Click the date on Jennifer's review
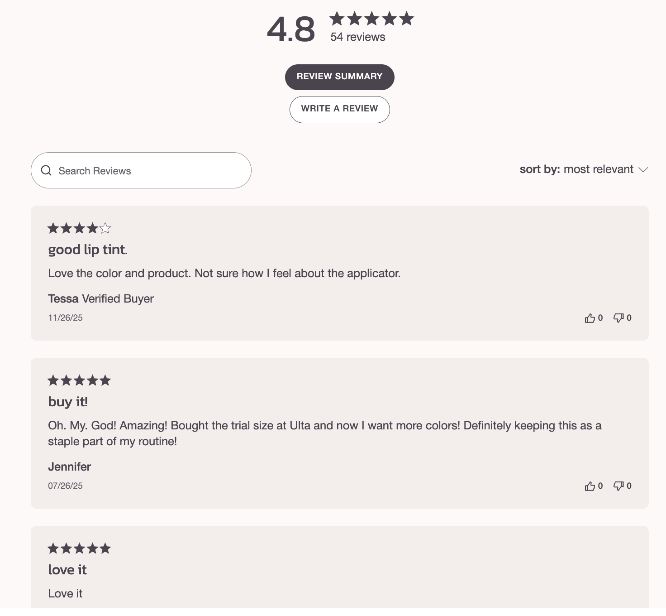Viewport: 666px width, 616px height. click(x=65, y=485)
